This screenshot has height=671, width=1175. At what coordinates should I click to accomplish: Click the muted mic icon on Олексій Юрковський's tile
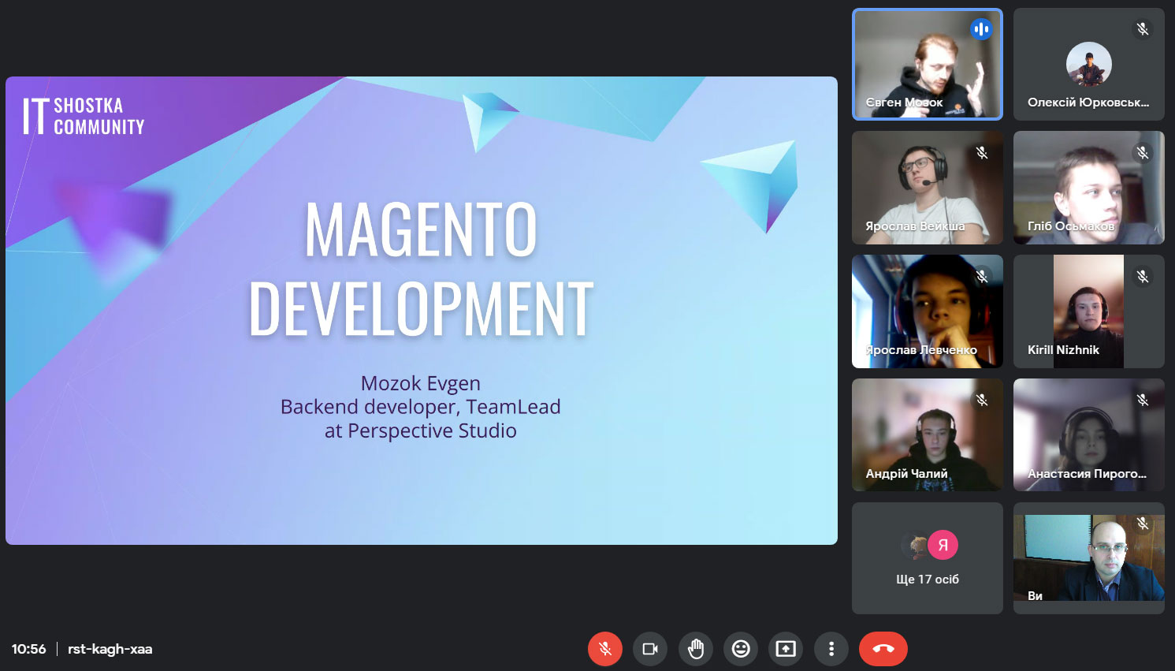[x=1143, y=30]
